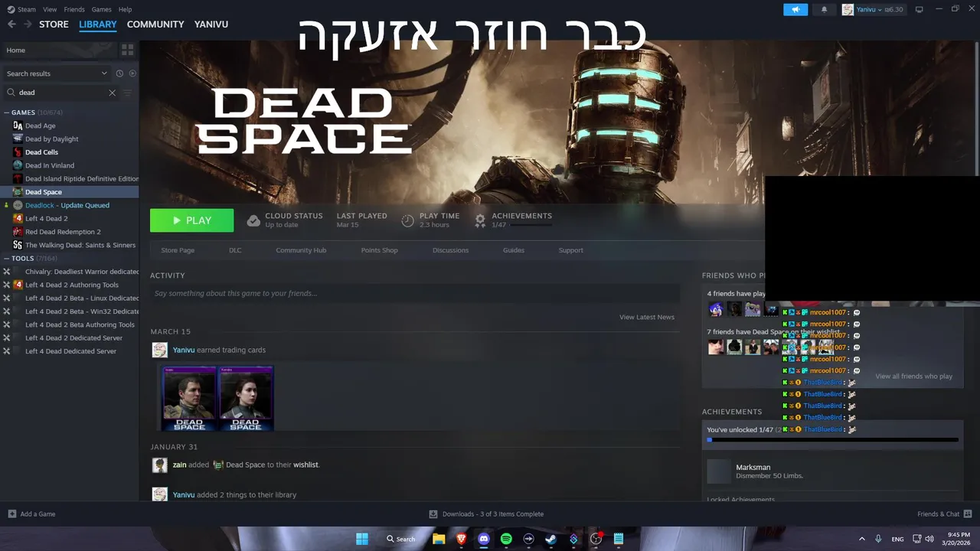Open Friends & Chat
This screenshot has height=551, width=980.
pyautogui.click(x=944, y=514)
